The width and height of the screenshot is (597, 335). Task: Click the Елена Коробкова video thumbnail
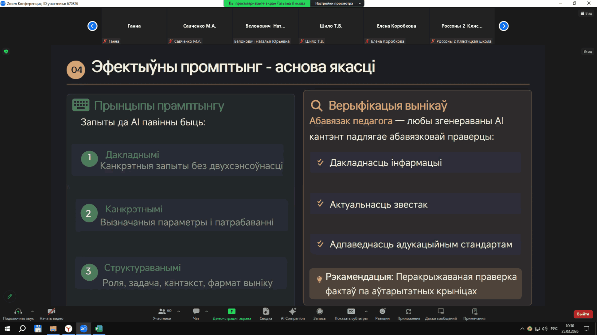coord(396,26)
